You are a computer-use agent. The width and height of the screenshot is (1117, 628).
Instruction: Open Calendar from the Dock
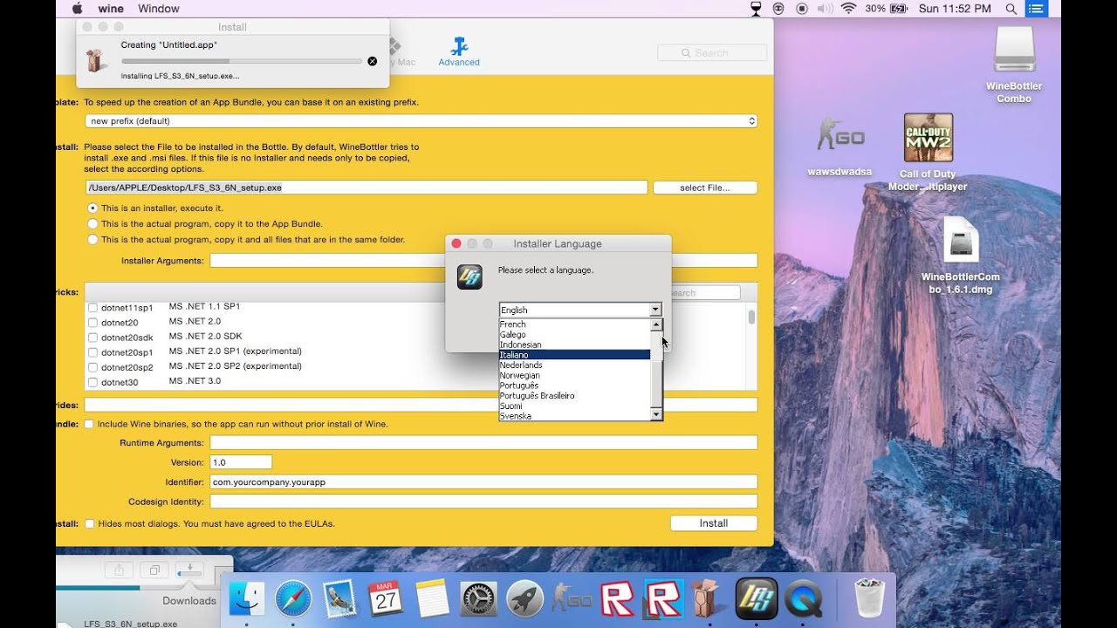(386, 598)
